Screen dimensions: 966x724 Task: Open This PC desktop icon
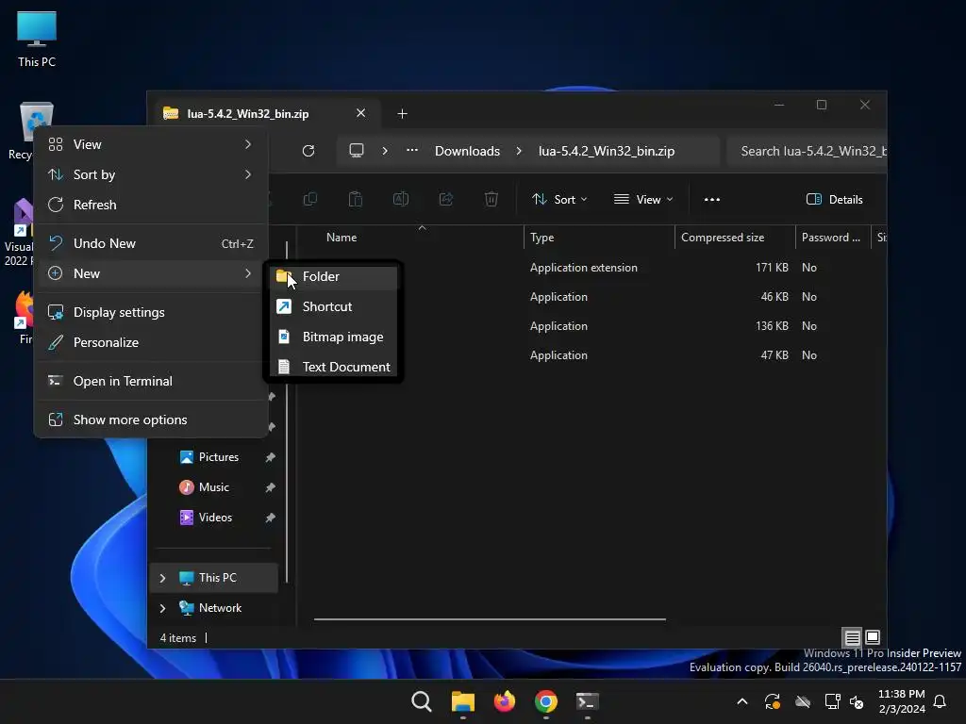click(x=37, y=40)
